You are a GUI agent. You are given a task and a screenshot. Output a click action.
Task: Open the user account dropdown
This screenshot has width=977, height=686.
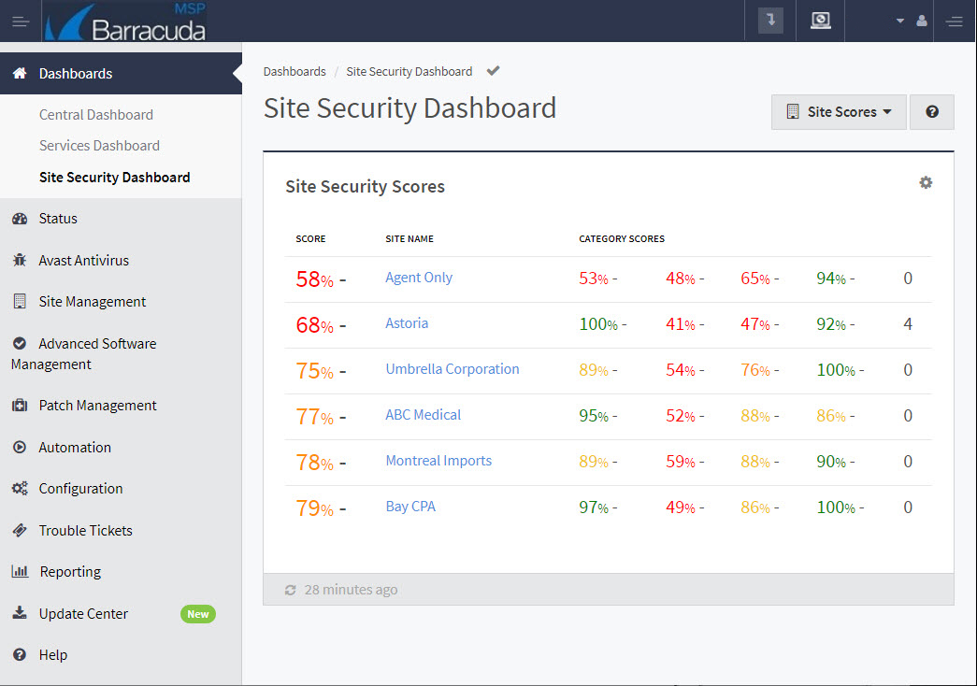(912, 21)
